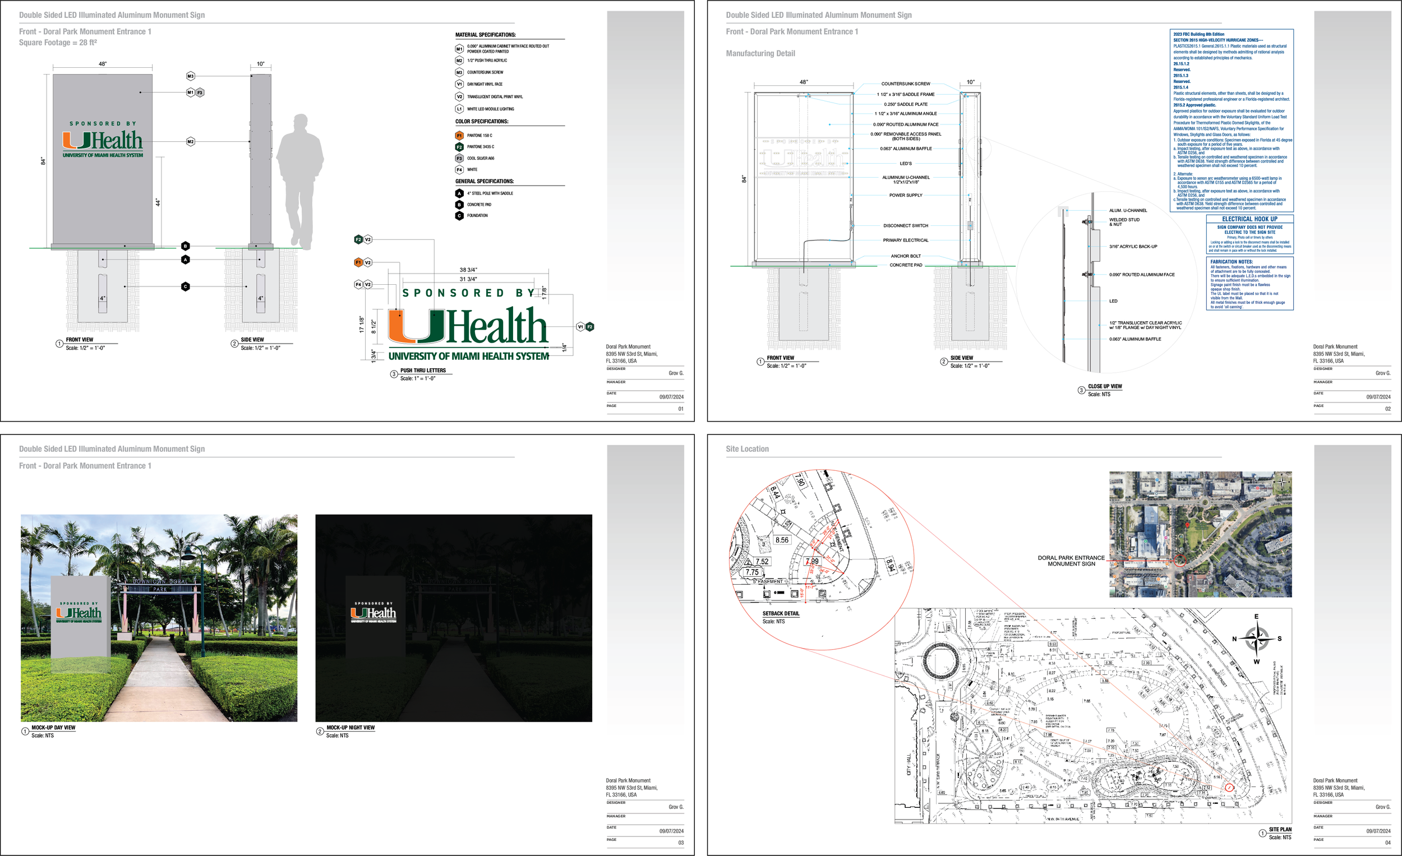Select the human silhouette scale figure

301,182
